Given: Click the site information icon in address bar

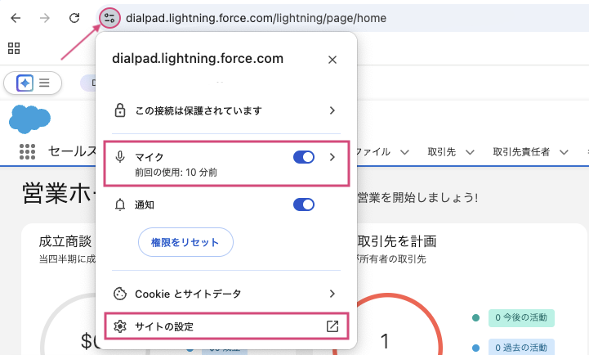Looking at the screenshot, I should tap(110, 17).
